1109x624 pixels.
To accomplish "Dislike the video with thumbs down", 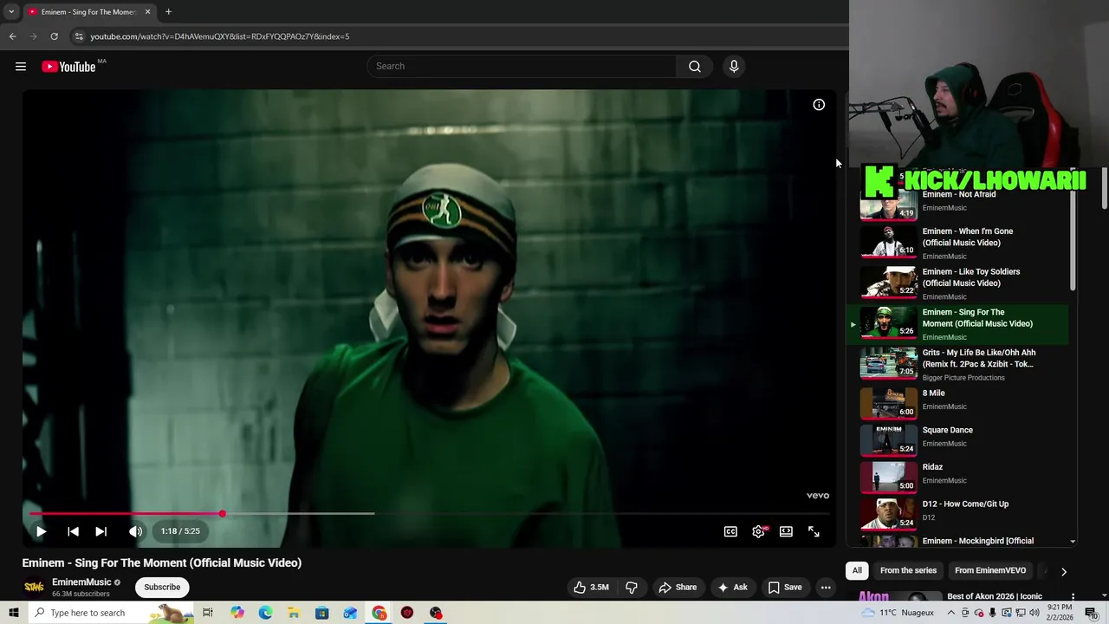I will pos(632,587).
